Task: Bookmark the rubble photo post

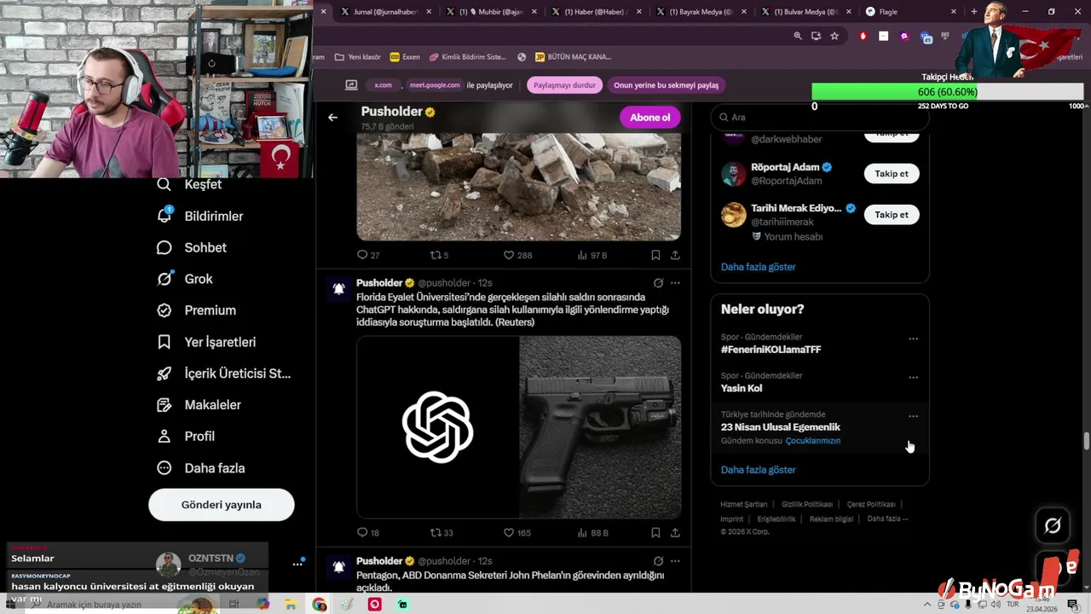Action: (x=655, y=255)
